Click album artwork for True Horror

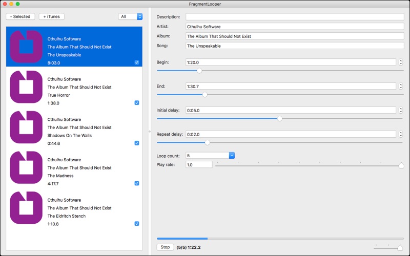pyautogui.click(x=26, y=87)
